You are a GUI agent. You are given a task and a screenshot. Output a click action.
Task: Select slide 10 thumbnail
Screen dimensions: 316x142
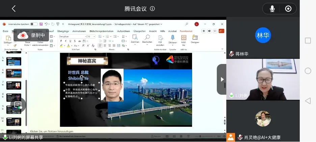tap(14, 122)
